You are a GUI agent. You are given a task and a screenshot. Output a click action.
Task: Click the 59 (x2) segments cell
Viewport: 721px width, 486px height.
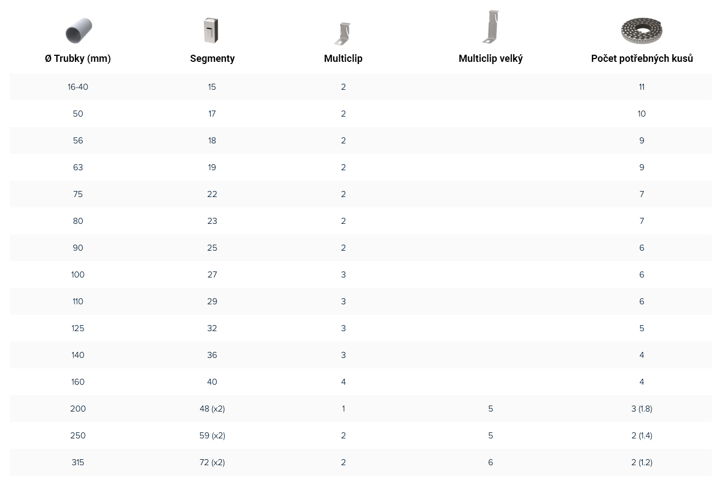(212, 436)
